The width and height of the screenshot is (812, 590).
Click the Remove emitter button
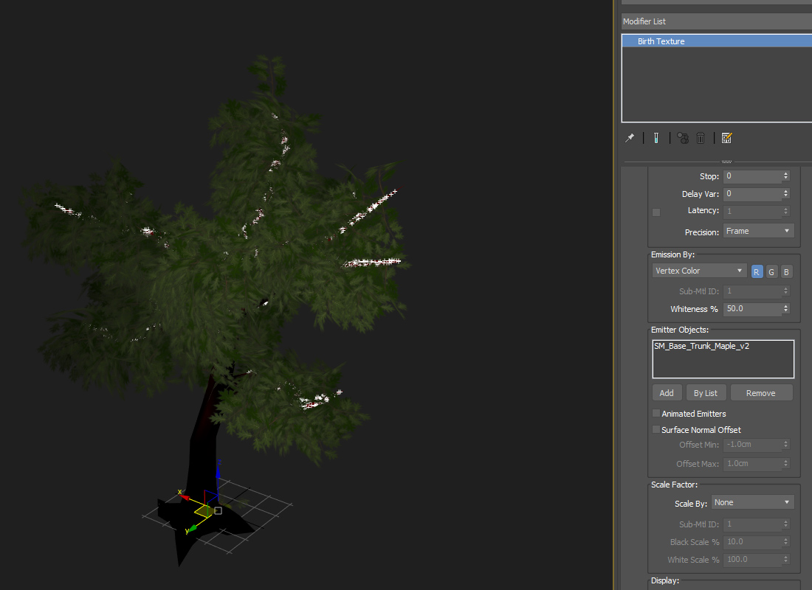760,393
